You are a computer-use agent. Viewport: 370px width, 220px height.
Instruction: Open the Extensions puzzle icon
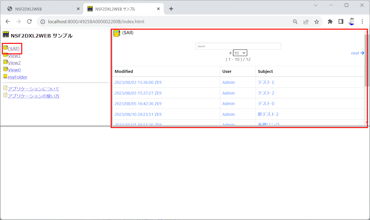pyautogui.click(x=330, y=22)
